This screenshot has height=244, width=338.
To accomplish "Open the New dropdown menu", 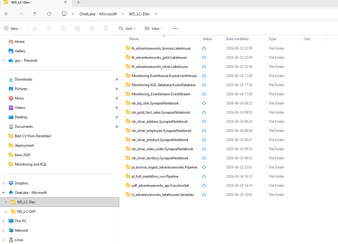I will click(x=13, y=28).
